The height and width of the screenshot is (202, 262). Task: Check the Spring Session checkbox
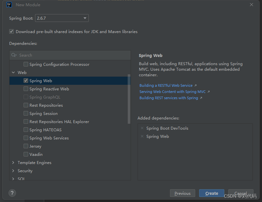coord(26,113)
